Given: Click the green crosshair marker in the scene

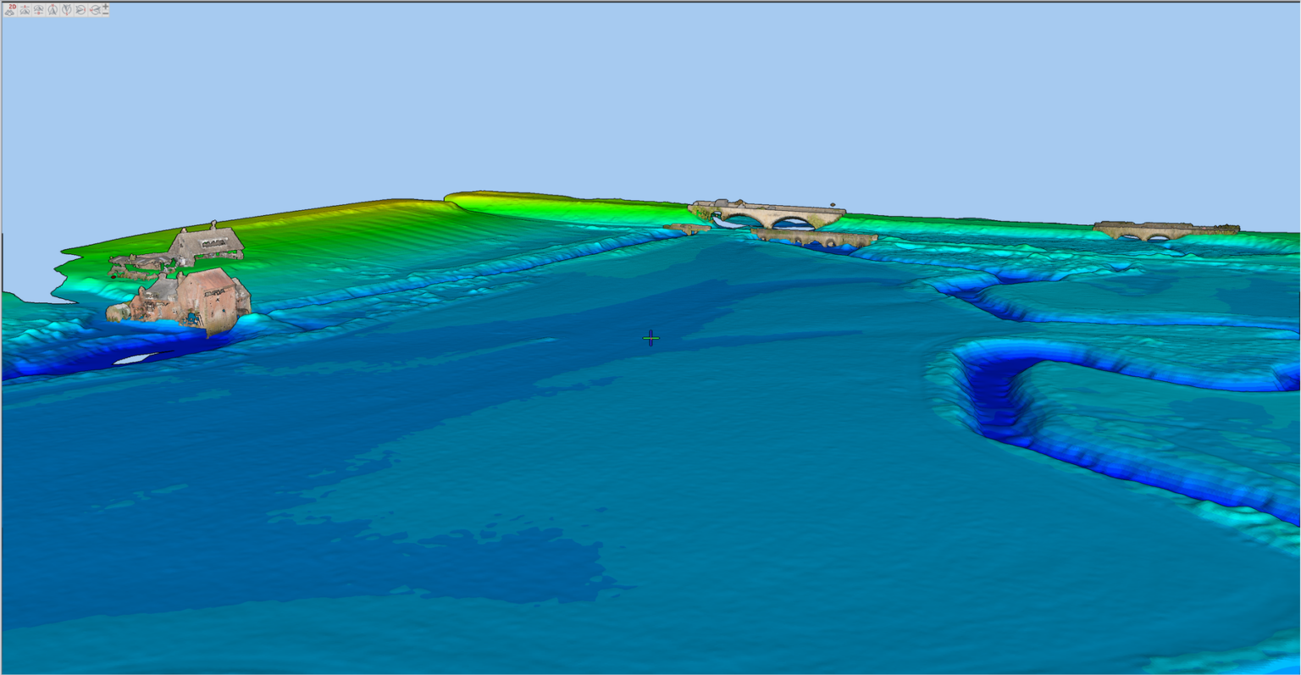Looking at the screenshot, I should click(x=650, y=339).
